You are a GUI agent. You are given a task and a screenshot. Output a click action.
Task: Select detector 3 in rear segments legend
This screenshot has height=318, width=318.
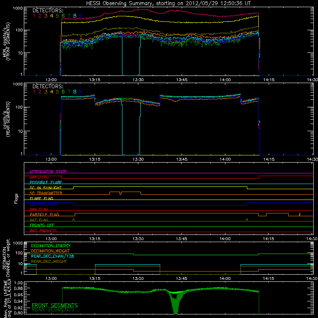click(46, 92)
